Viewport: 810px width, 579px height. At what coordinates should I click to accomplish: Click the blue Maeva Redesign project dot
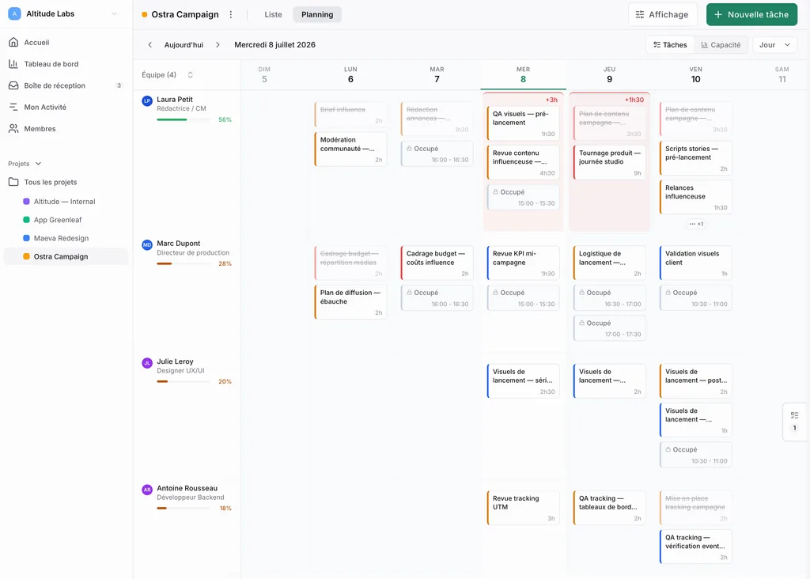tap(26, 238)
